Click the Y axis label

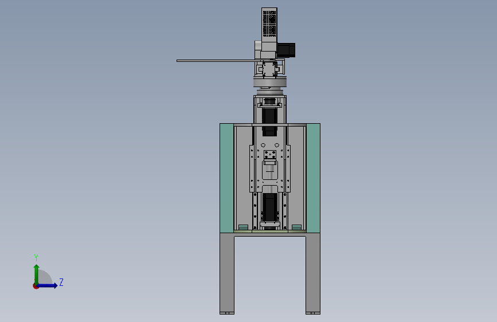(x=36, y=258)
